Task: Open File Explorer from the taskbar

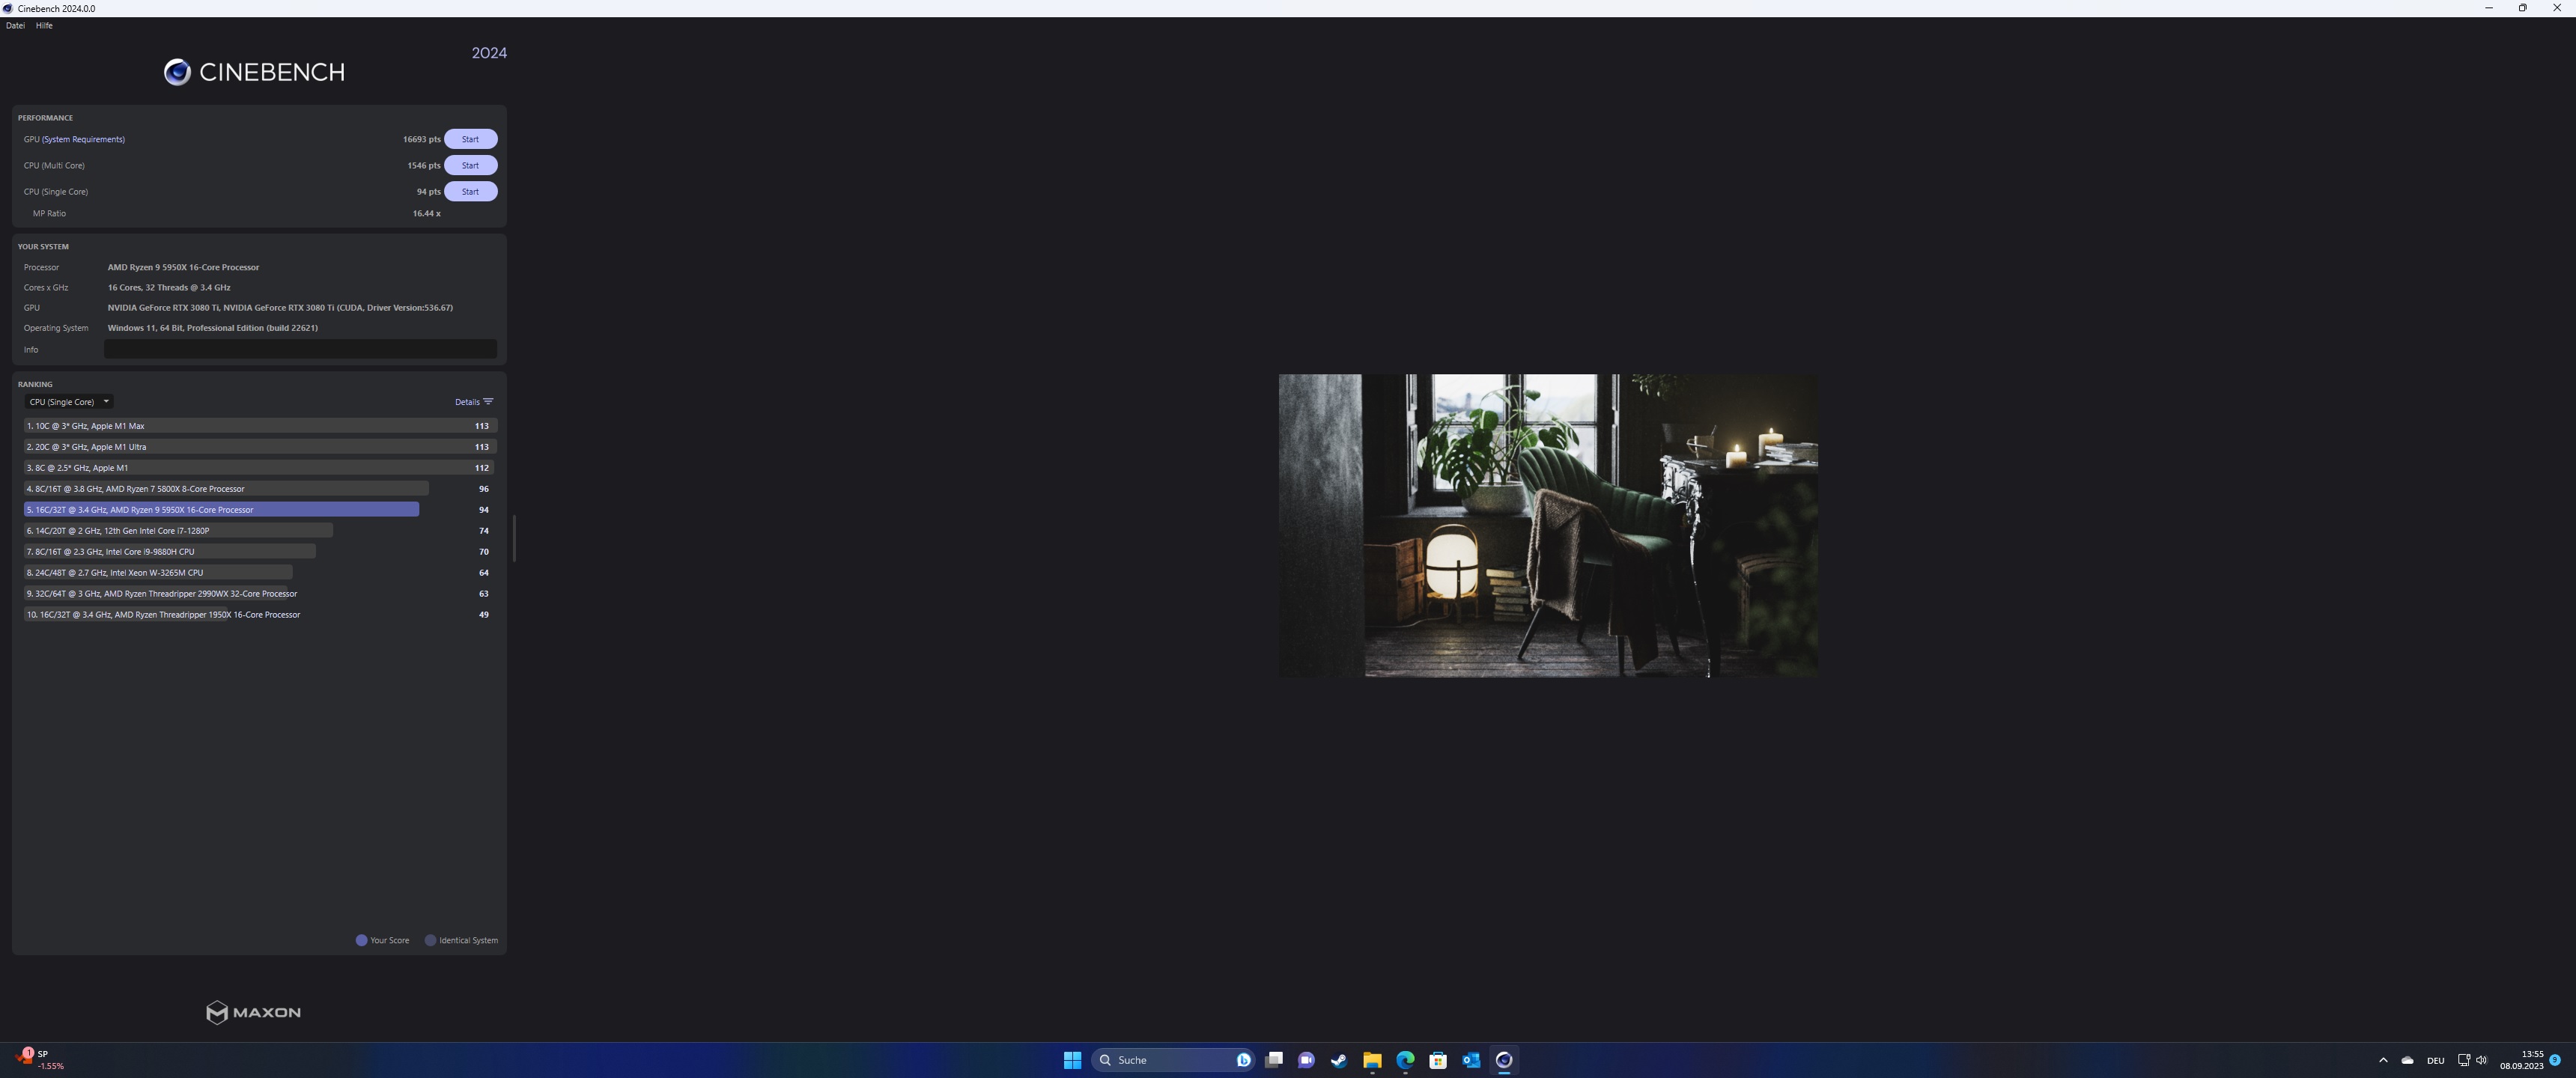Action: pos(1372,1060)
